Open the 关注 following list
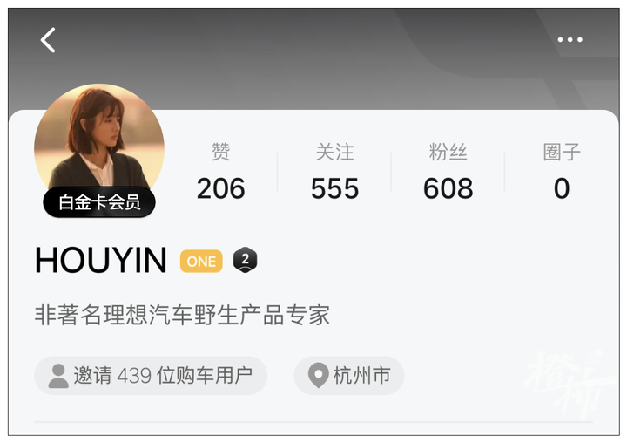The image size is (627, 443). click(x=334, y=153)
